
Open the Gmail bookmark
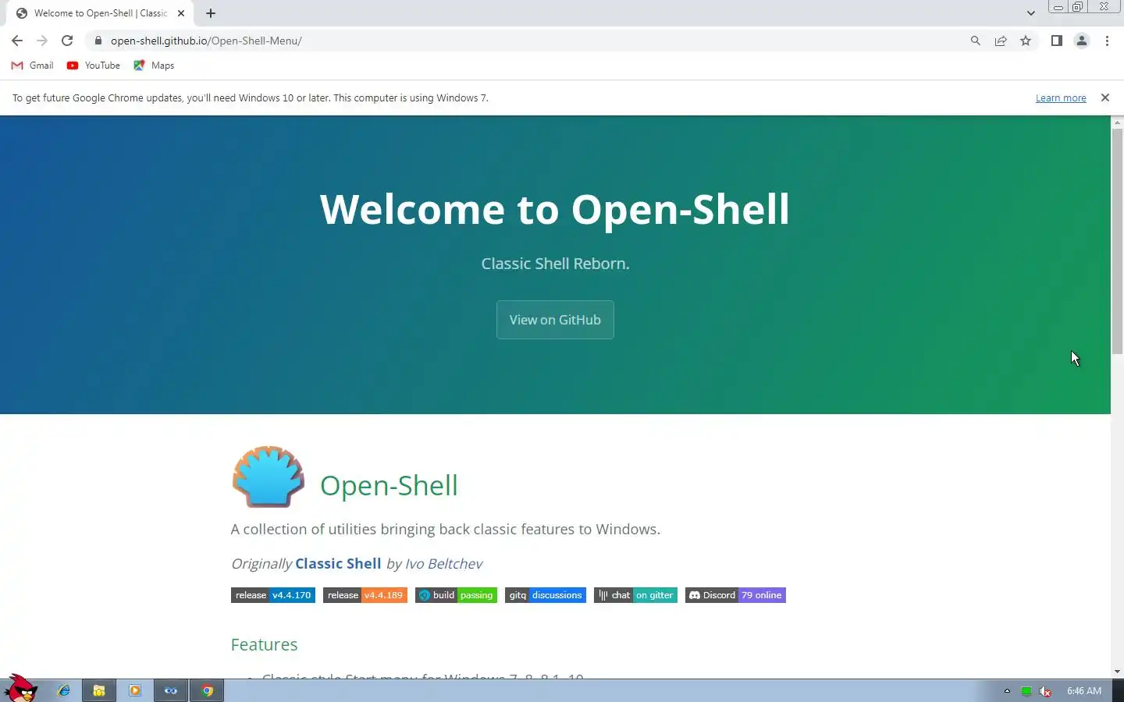33,66
